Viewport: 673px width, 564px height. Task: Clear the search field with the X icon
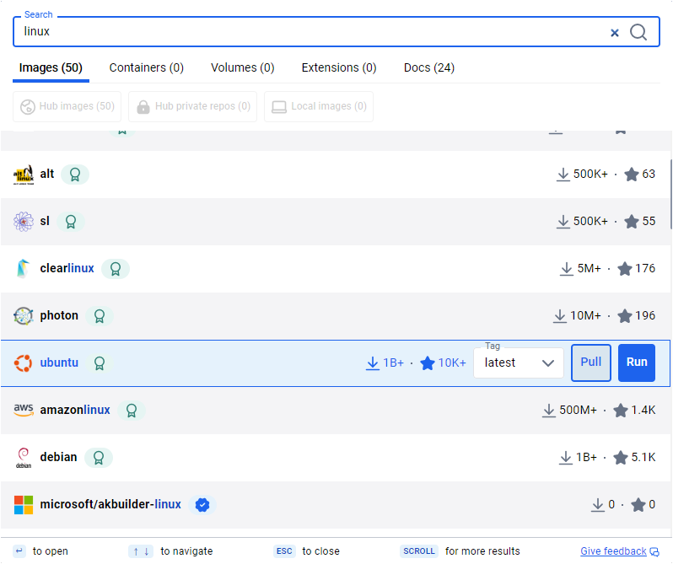(615, 33)
